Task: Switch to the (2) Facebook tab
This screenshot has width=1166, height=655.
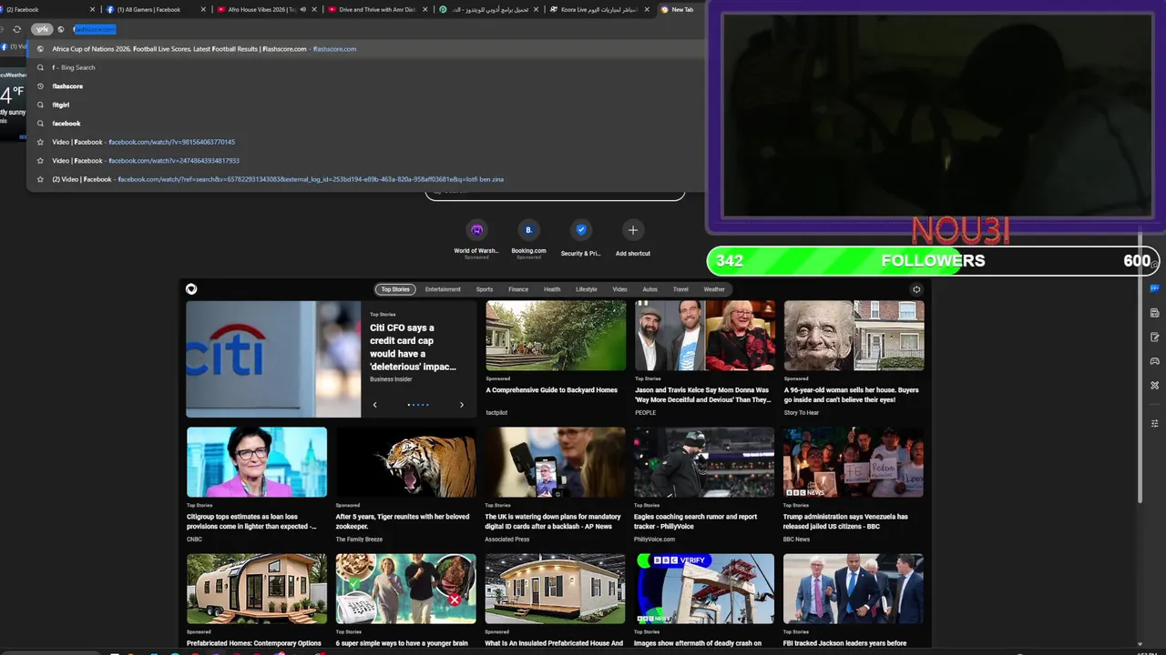Action: [x=46, y=9]
